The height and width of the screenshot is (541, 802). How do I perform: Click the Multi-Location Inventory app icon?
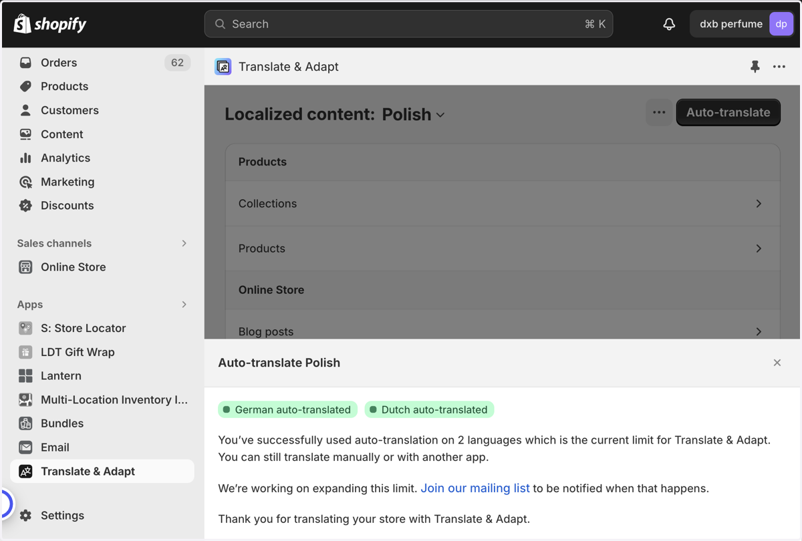pyautogui.click(x=25, y=399)
